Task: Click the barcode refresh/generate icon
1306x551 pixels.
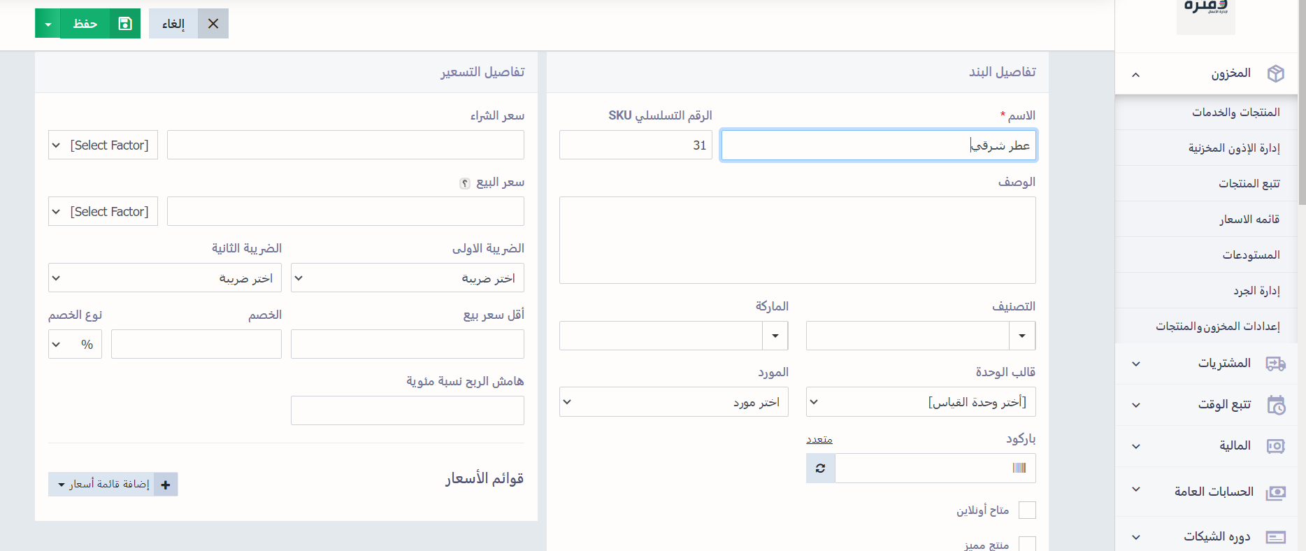Action: 820,468
